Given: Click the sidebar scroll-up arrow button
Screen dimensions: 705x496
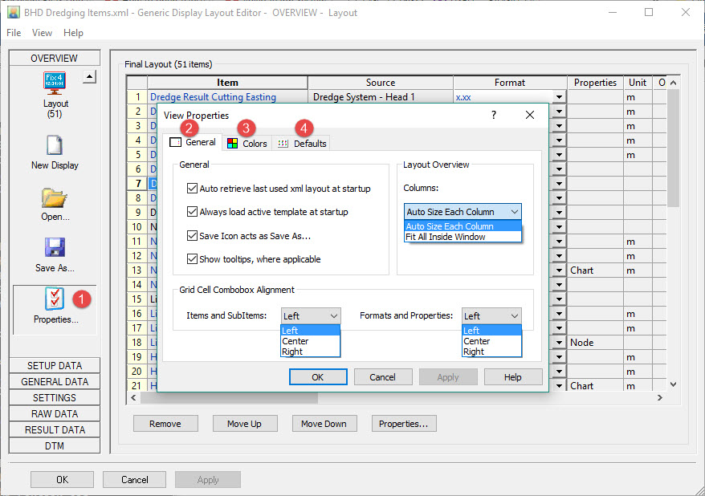Looking at the screenshot, I should tap(89, 77).
